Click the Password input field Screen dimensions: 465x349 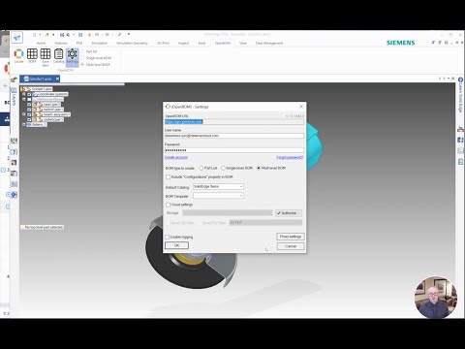[x=234, y=150]
